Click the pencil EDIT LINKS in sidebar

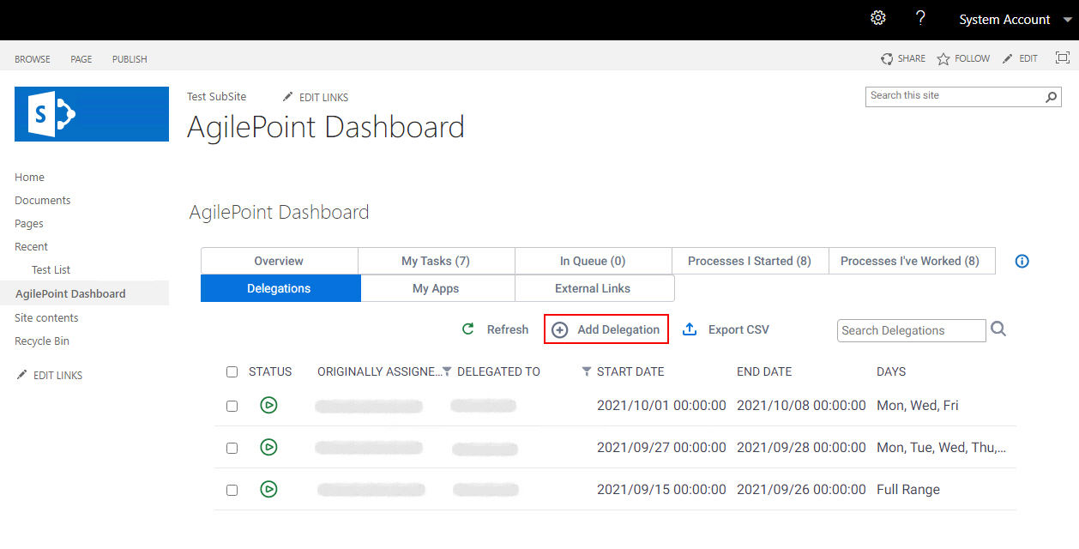[50, 375]
